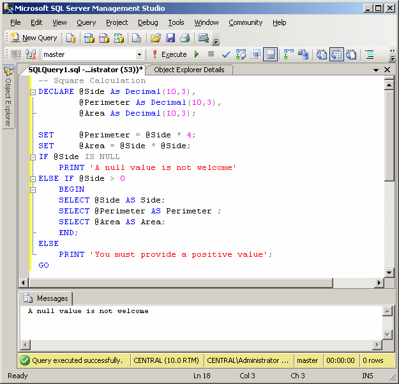Click '0 rows' in the status bar

pos(373,360)
